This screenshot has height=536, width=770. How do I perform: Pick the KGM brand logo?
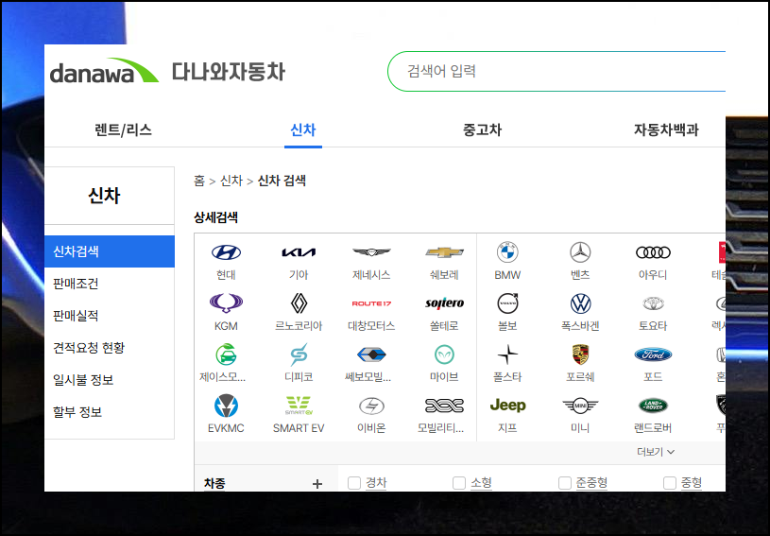226,303
